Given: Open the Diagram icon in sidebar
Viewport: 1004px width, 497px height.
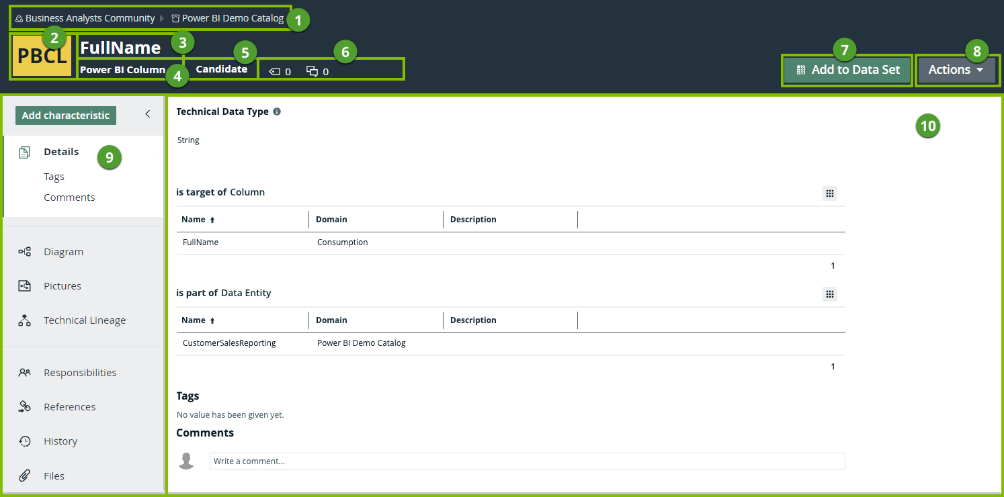Looking at the screenshot, I should (x=25, y=252).
